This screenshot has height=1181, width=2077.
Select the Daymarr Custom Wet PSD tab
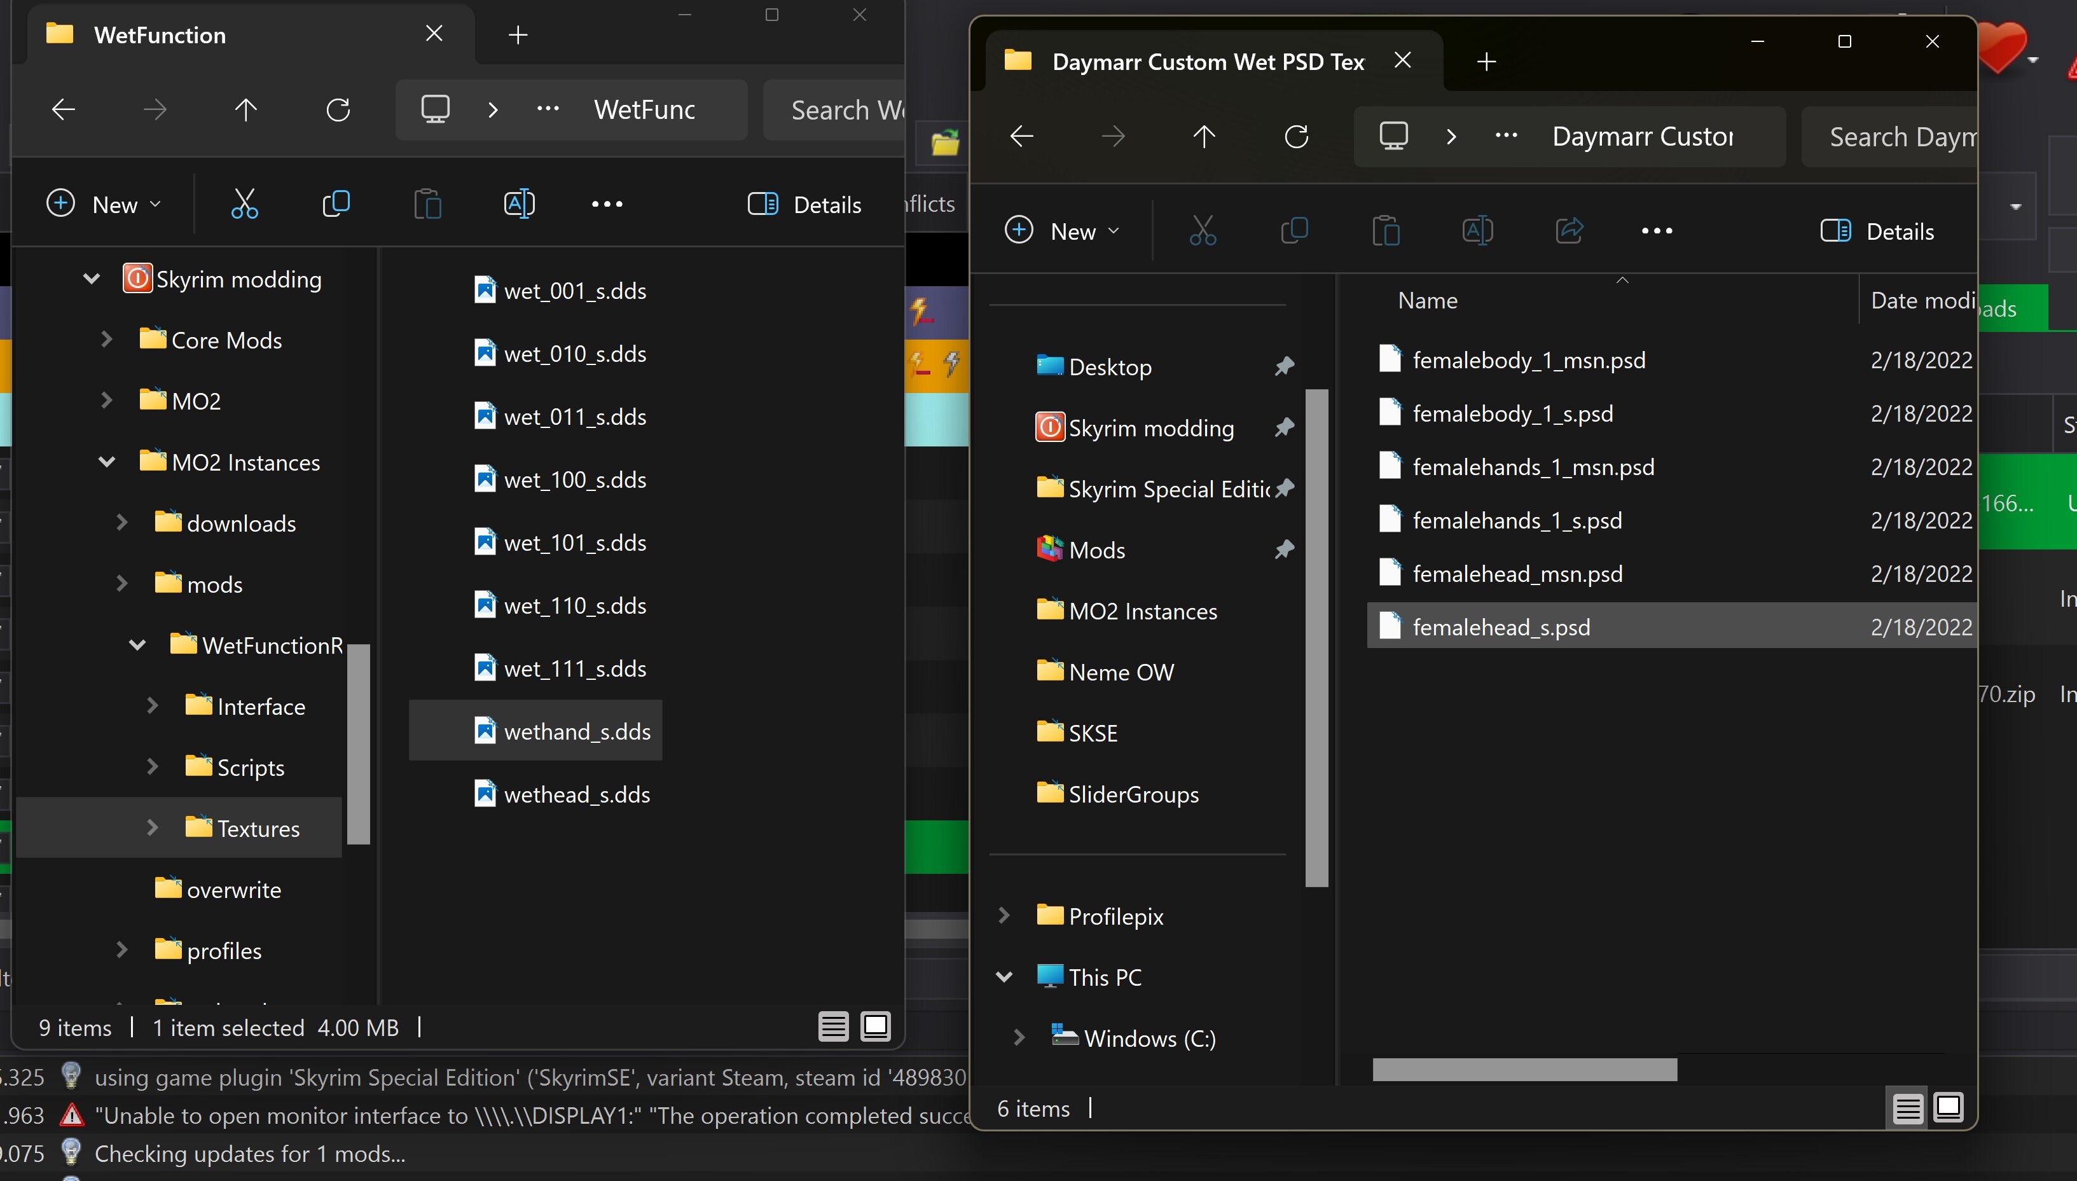pyautogui.click(x=1207, y=62)
